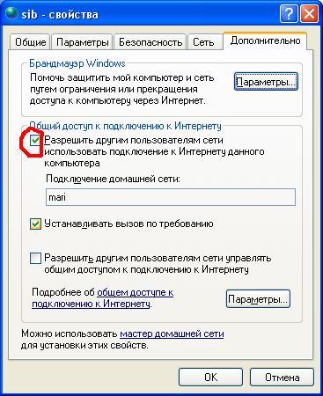Click the Подключение домашней сети label
Screen dimensions: 323x396
click(x=113, y=179)
